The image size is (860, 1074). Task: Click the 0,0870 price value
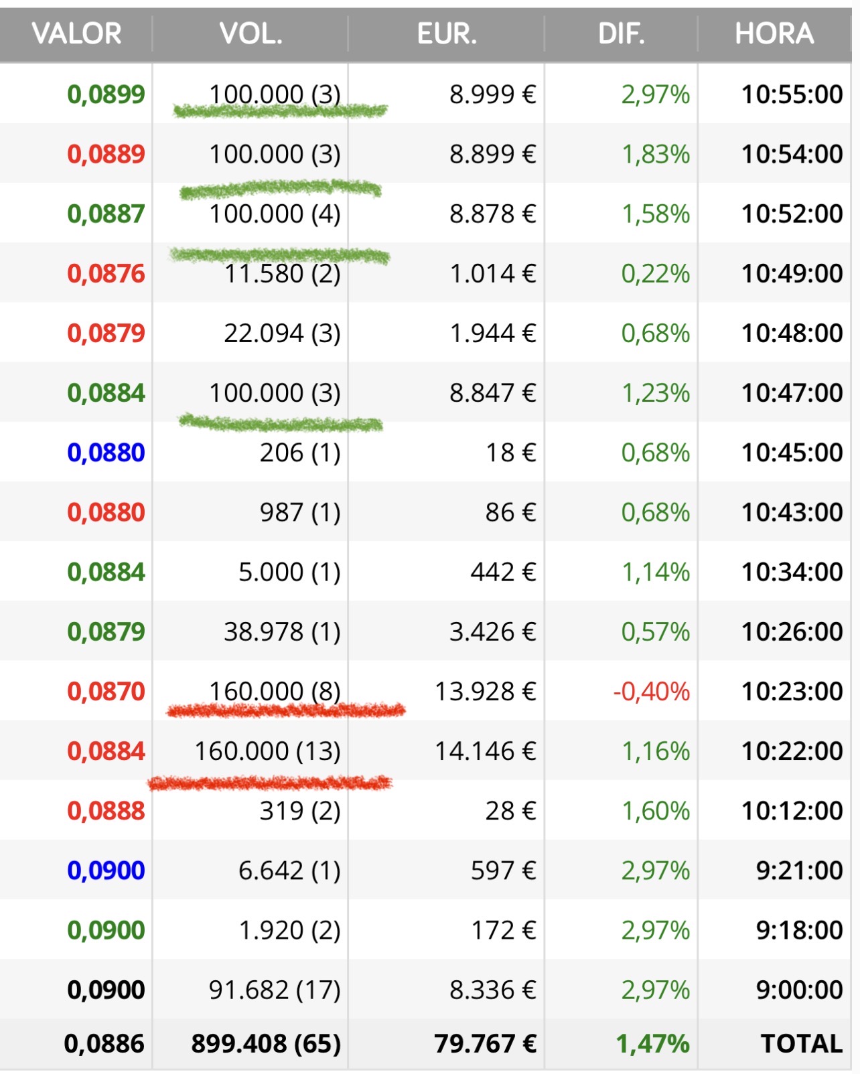[106, 691]
